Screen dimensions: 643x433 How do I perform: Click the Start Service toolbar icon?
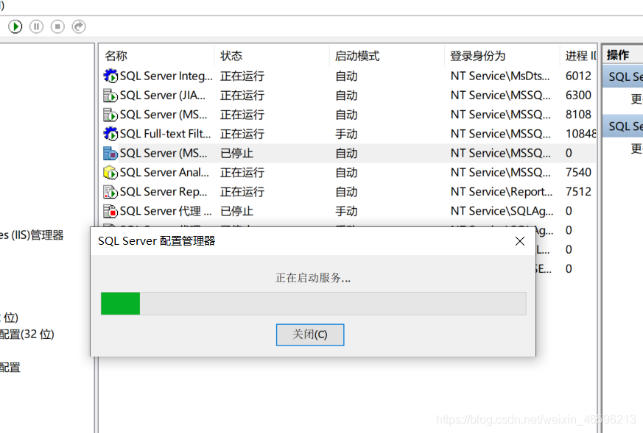tap(15, 26)
